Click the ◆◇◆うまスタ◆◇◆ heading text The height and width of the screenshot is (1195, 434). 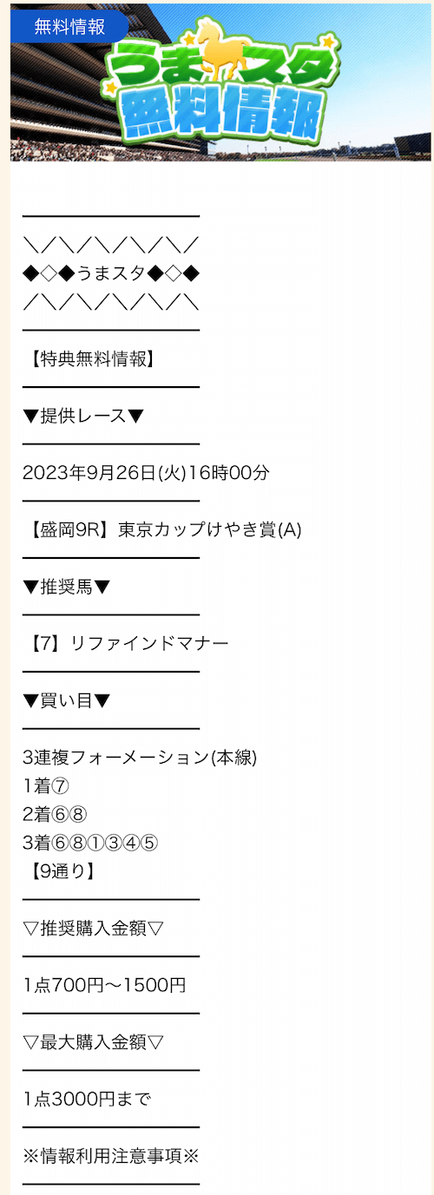(112, 273)
